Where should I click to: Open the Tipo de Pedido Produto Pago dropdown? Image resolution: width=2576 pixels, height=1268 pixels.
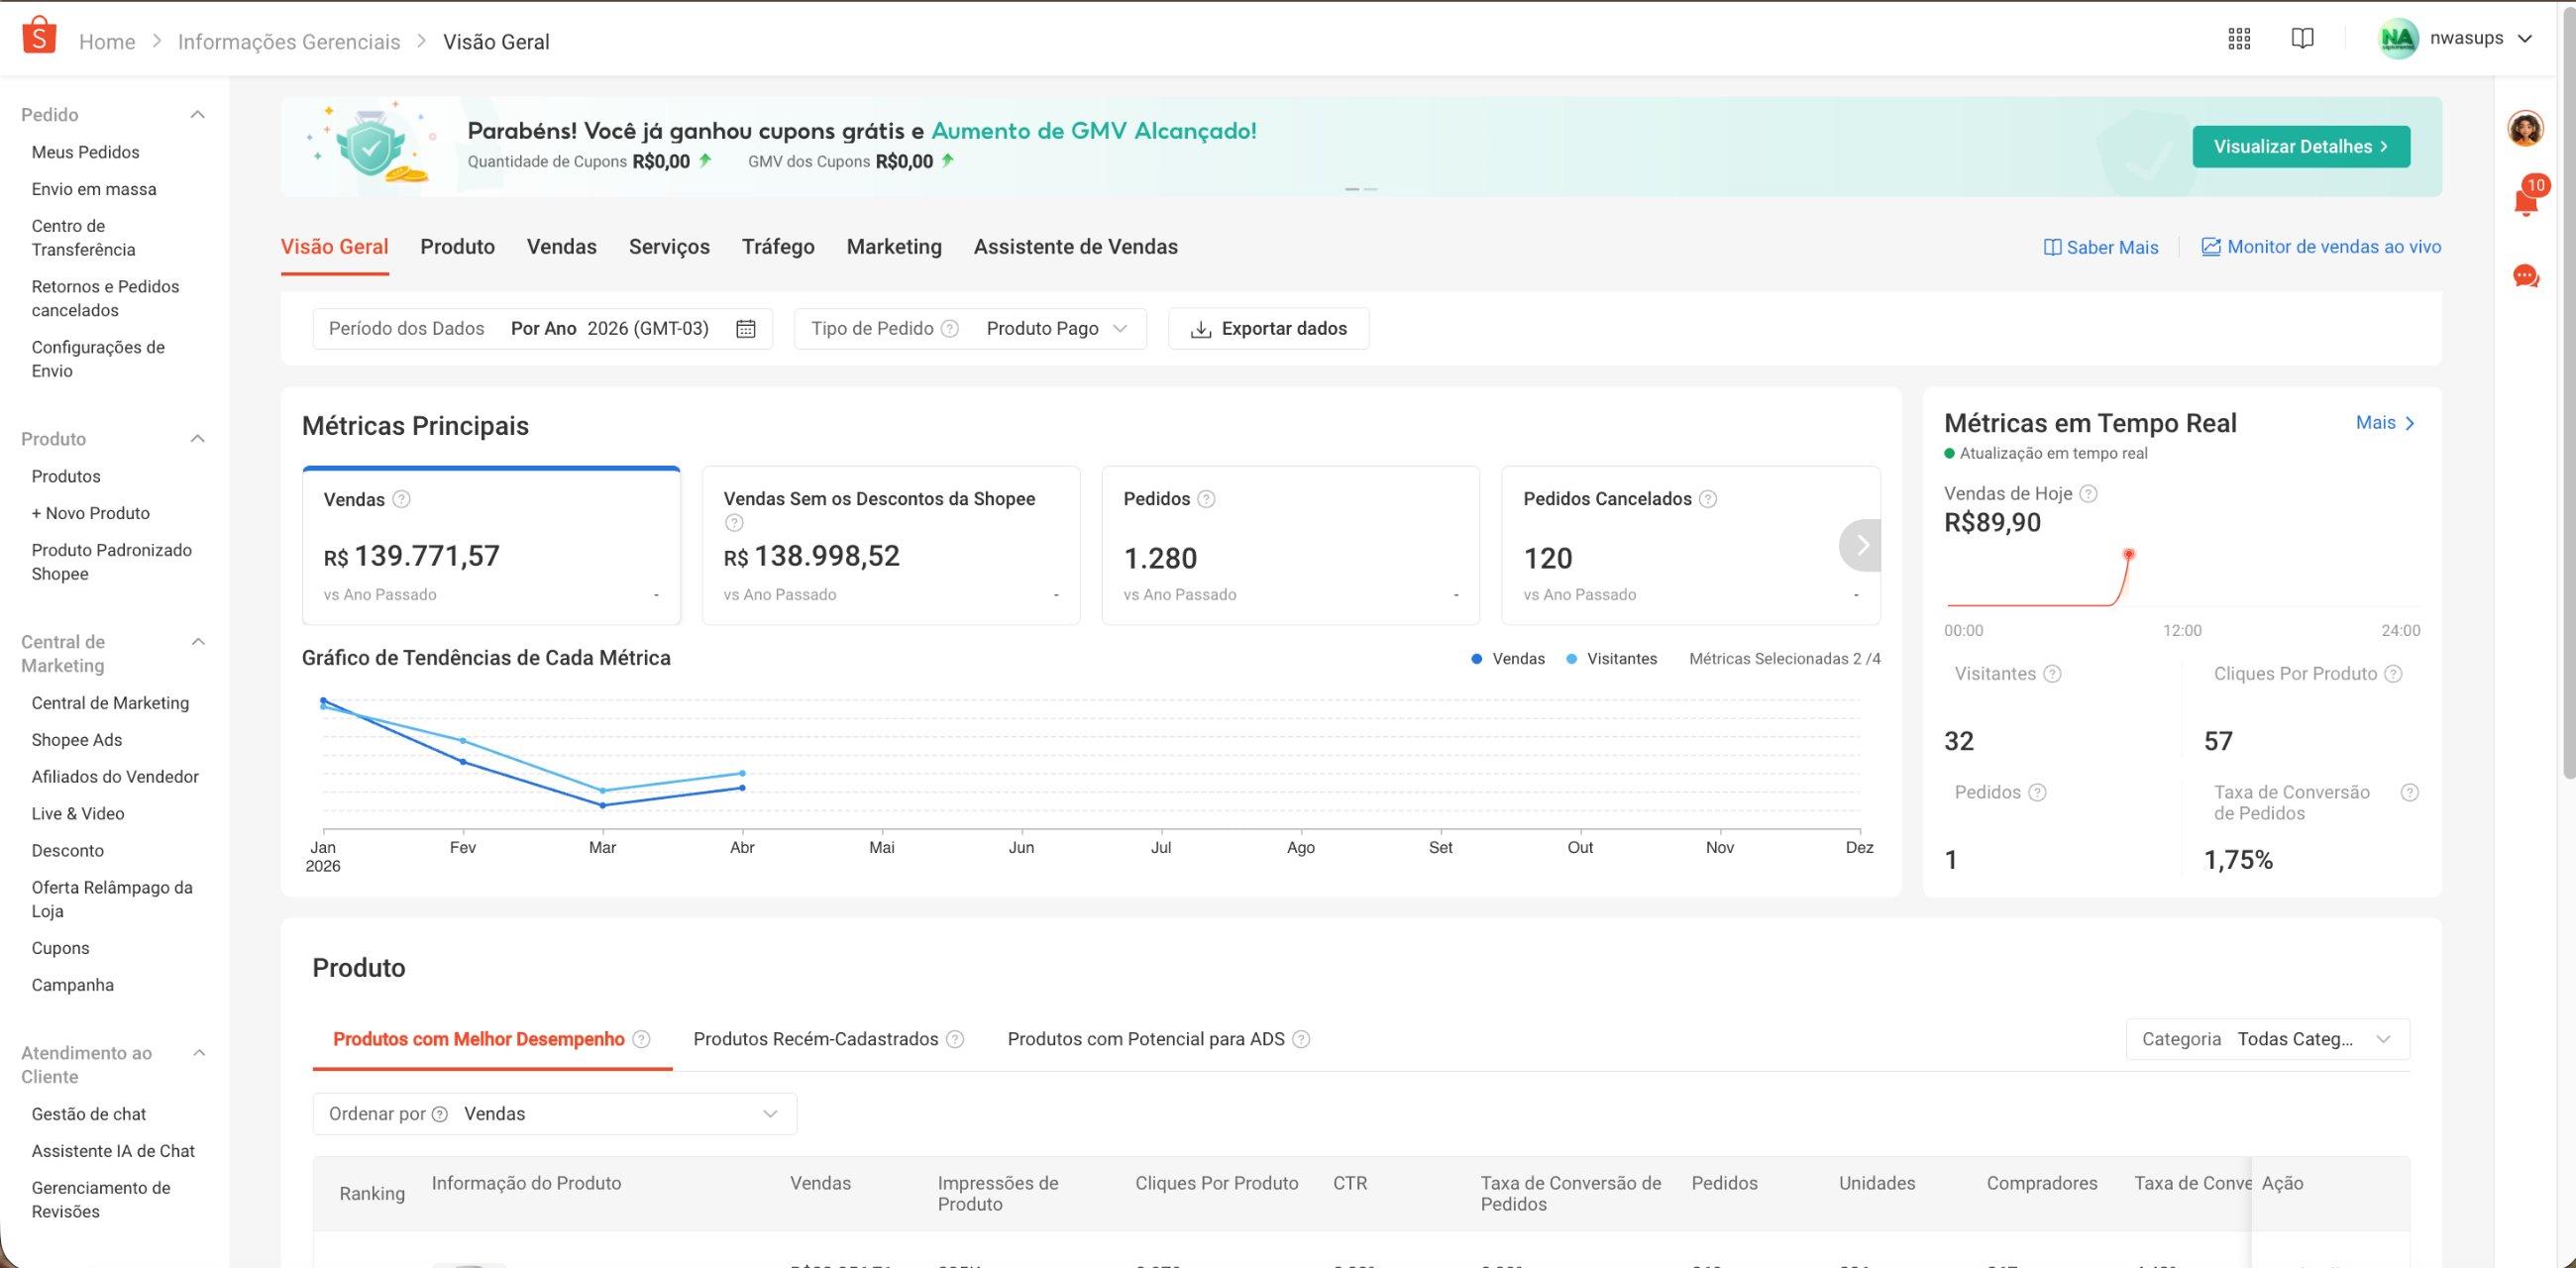point(970,329)
